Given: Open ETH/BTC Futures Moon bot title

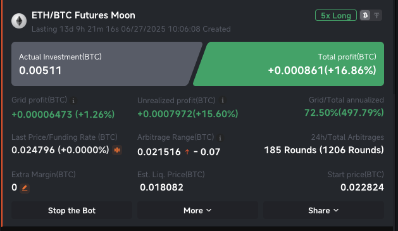Looking at the screenshot, I should click(84, 15).
